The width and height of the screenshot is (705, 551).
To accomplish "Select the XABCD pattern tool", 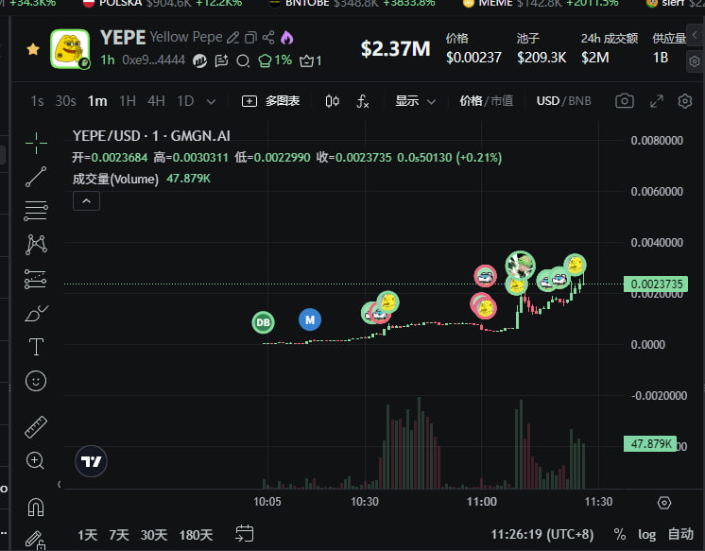I will coord(36,245).
